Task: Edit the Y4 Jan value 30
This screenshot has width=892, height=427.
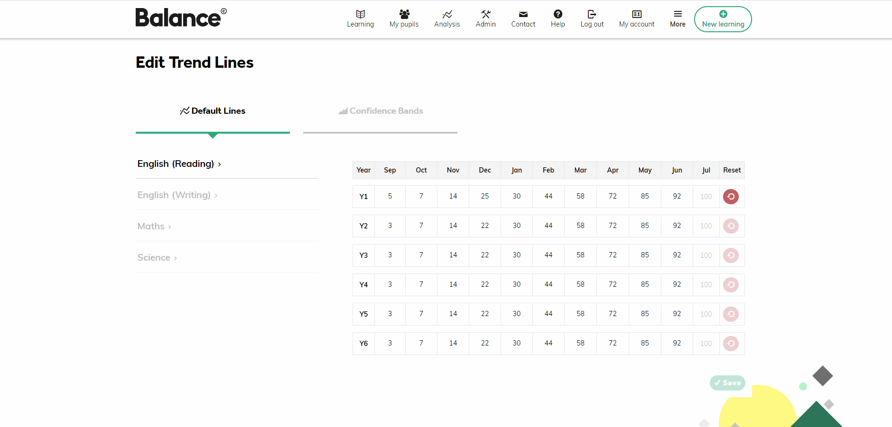Action: click(x=517, y=284)
